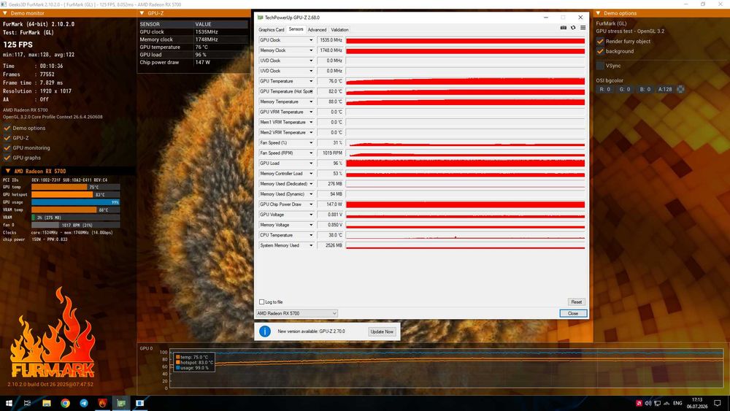
Task: Toggle the GPU graphs checkbox
Action: click(7, 158)
